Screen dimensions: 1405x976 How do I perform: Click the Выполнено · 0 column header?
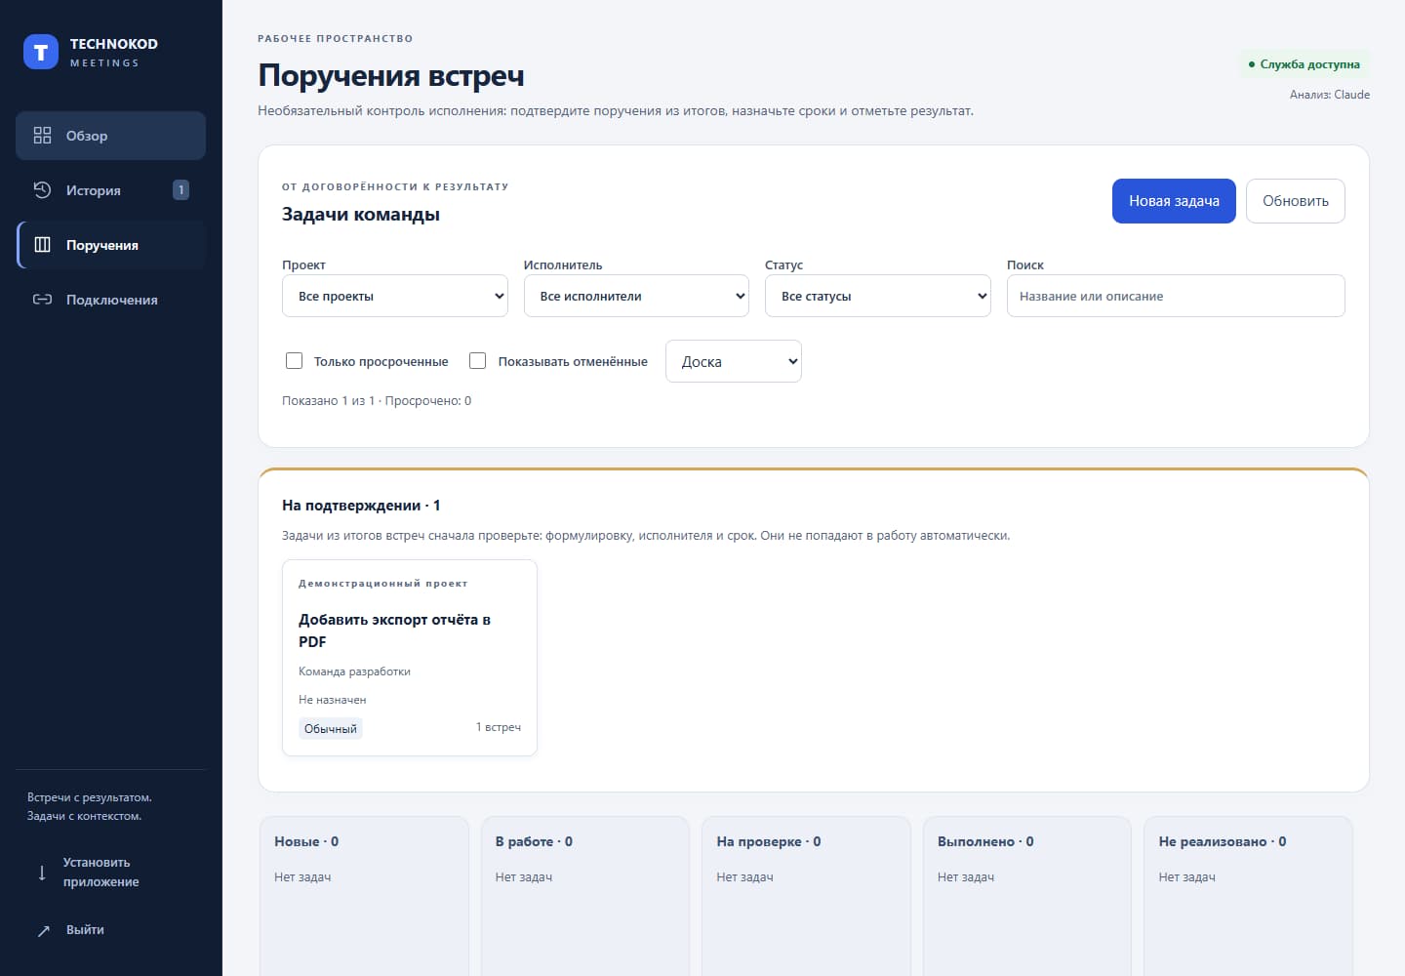click(985, 841)
